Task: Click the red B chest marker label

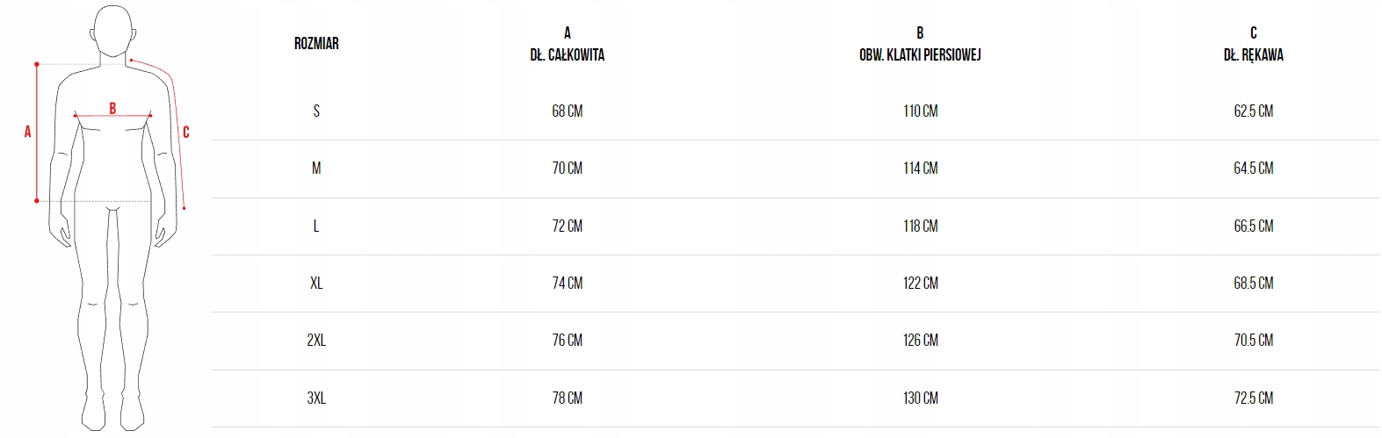Action: click(x=112, y=109)
